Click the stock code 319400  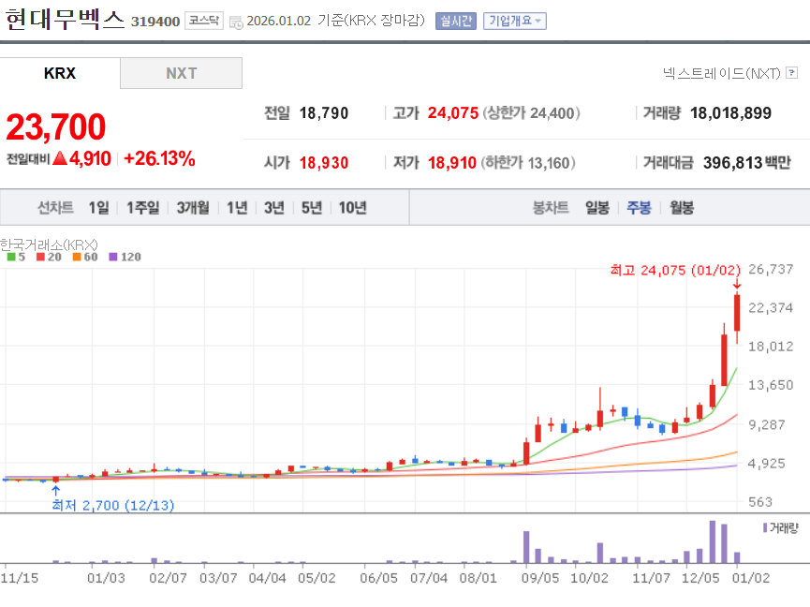[x=155, y=22]
